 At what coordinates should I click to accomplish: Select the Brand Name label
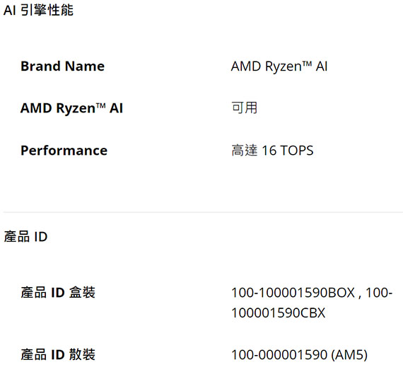(62, 66)
